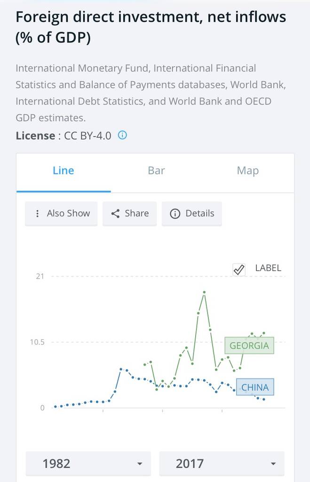Switch to the Map tab
The image size is (310, 482).
(x=248, y=170)
